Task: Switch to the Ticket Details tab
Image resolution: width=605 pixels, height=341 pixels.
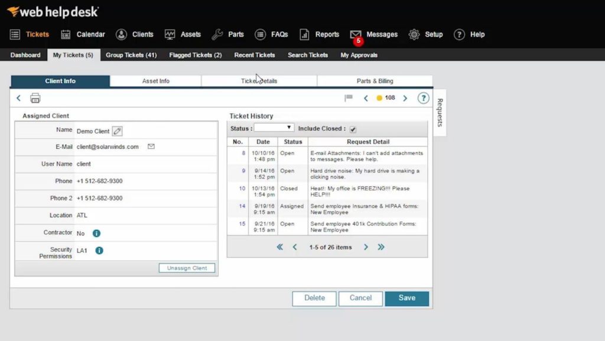Action: click(x=259, y=81)
